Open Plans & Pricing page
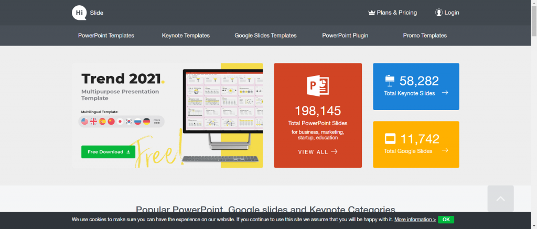Viewport: 537px width, 229px height. pyautogui.click(x=392, y=13)
